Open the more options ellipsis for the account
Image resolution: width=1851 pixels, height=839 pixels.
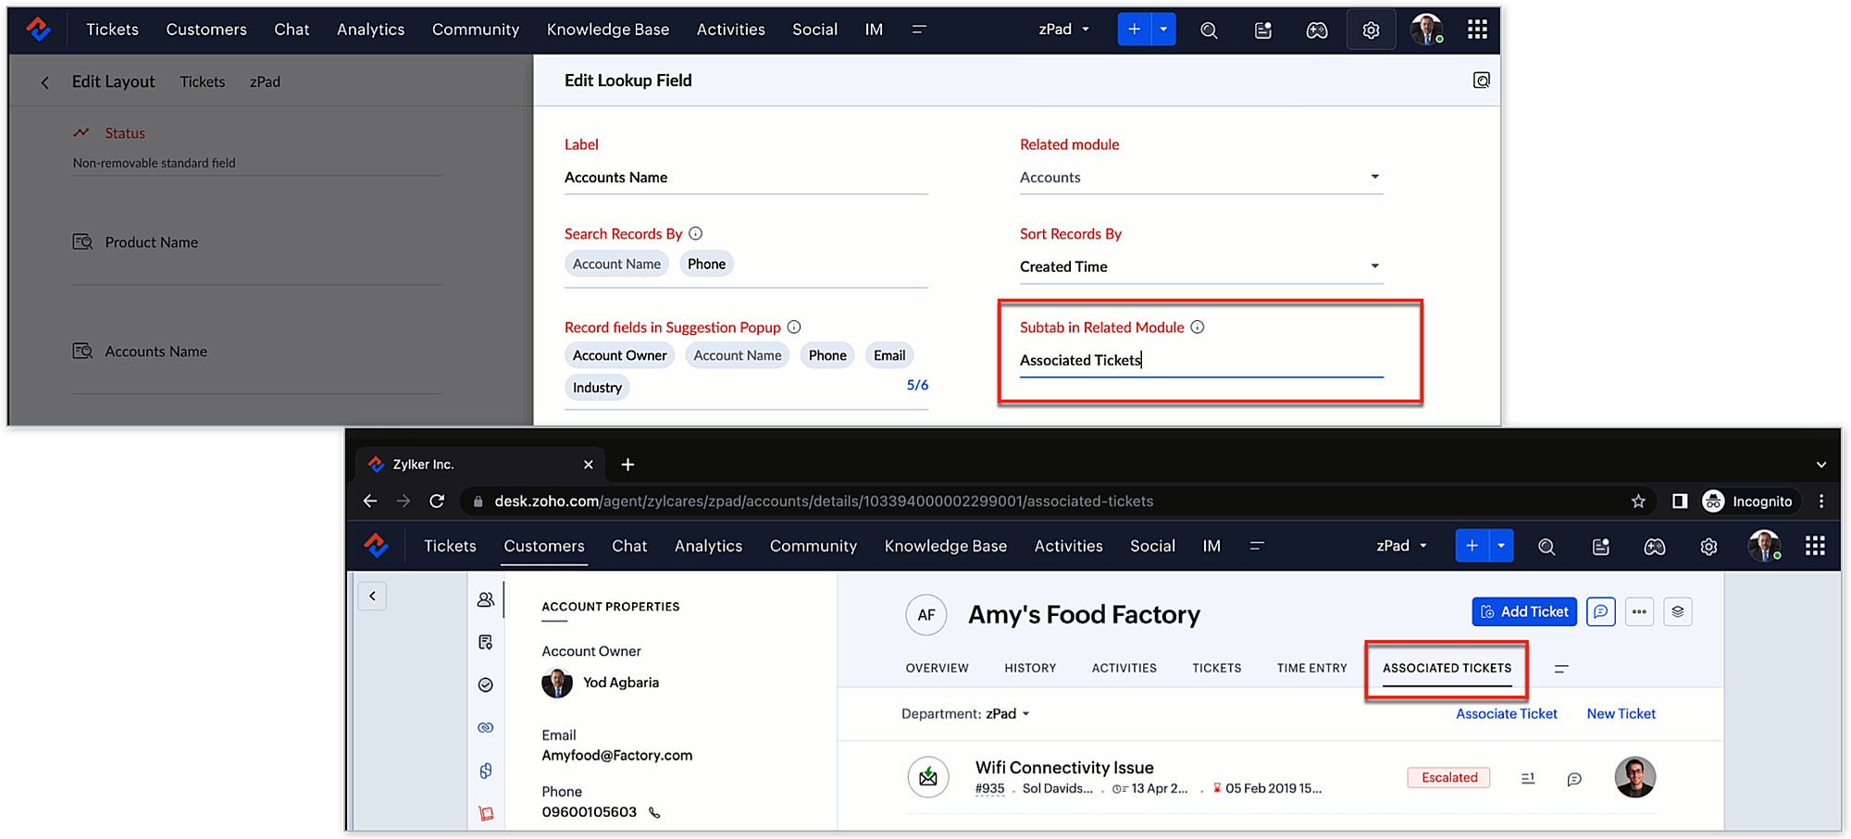coord(1639,611)
